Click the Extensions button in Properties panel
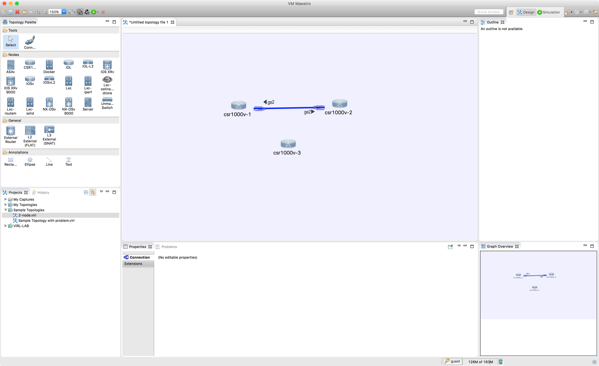 (x=133, y=263)
